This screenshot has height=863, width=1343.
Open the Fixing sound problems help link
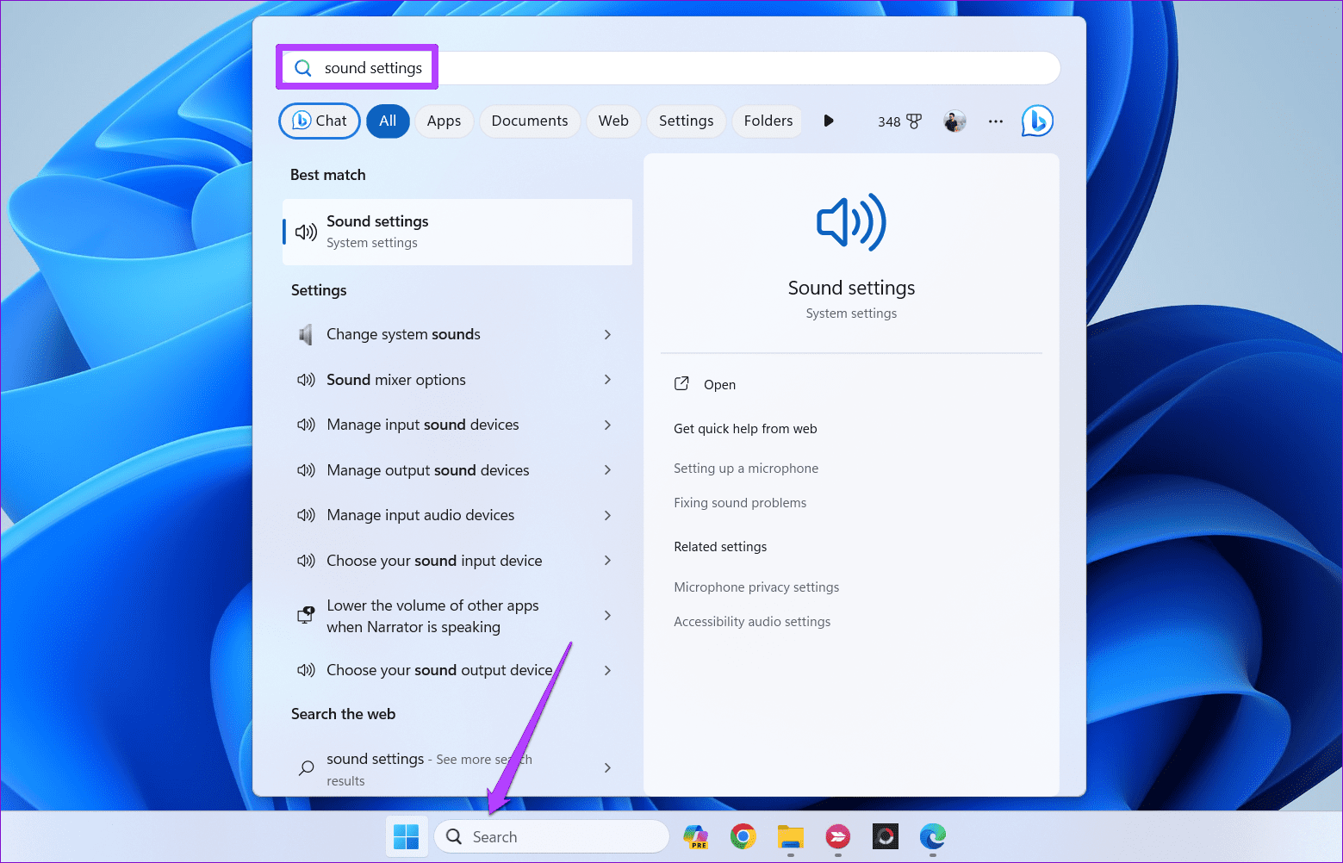740,502
